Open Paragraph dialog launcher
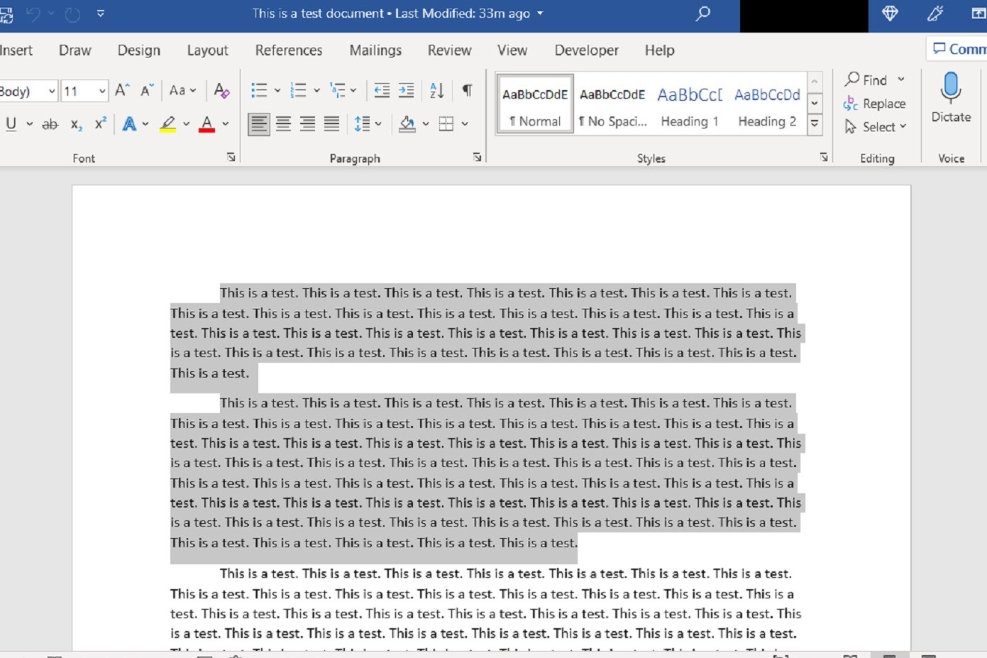The image size is (987, 658). (x=478, y=158)
